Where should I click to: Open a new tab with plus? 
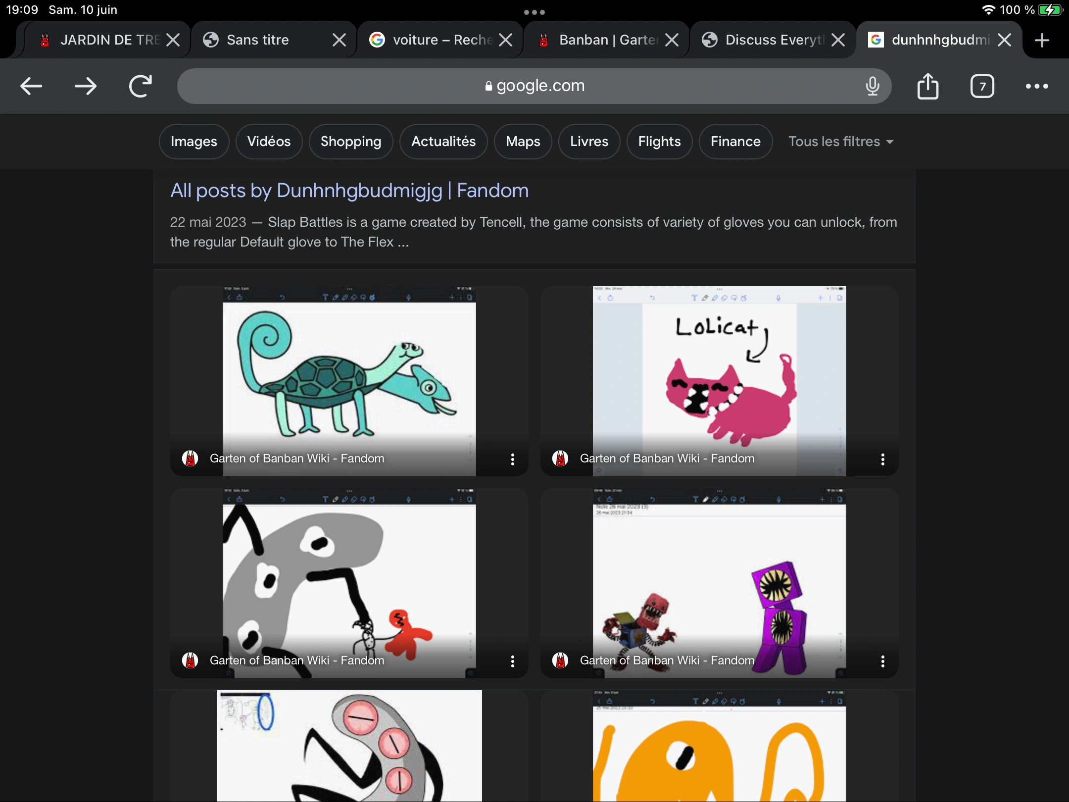[x=1042, y=40]
